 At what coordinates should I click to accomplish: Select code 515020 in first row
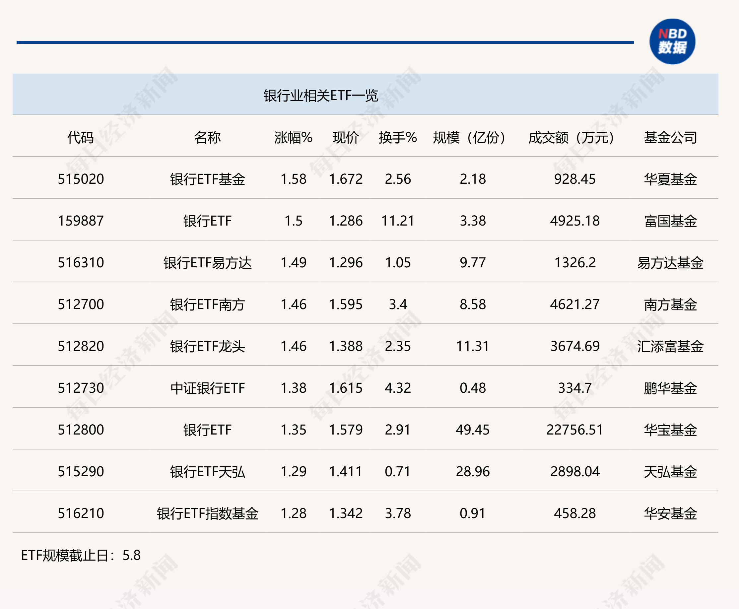pos(81,179)
